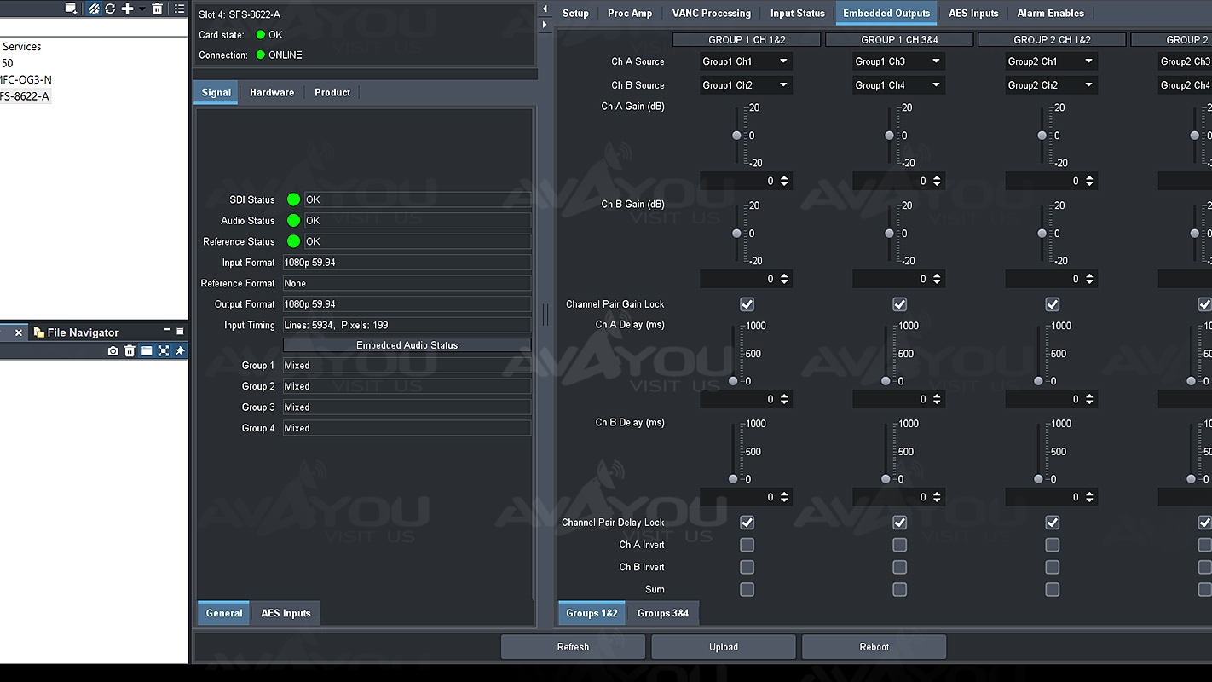
Task: Click the plus add icon in the tree toolbar
Action: pos(127,9)
